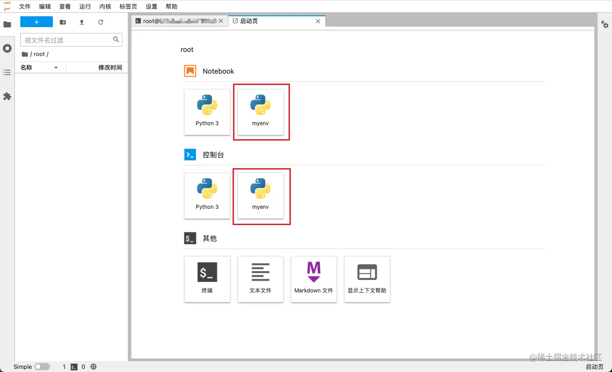Click the '1' terminal count in status bar
The image size is (612, 372).
[x=64, y=367]
